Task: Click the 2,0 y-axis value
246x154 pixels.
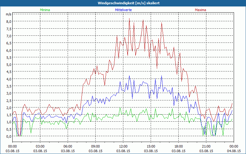Action: click(9, 107)
